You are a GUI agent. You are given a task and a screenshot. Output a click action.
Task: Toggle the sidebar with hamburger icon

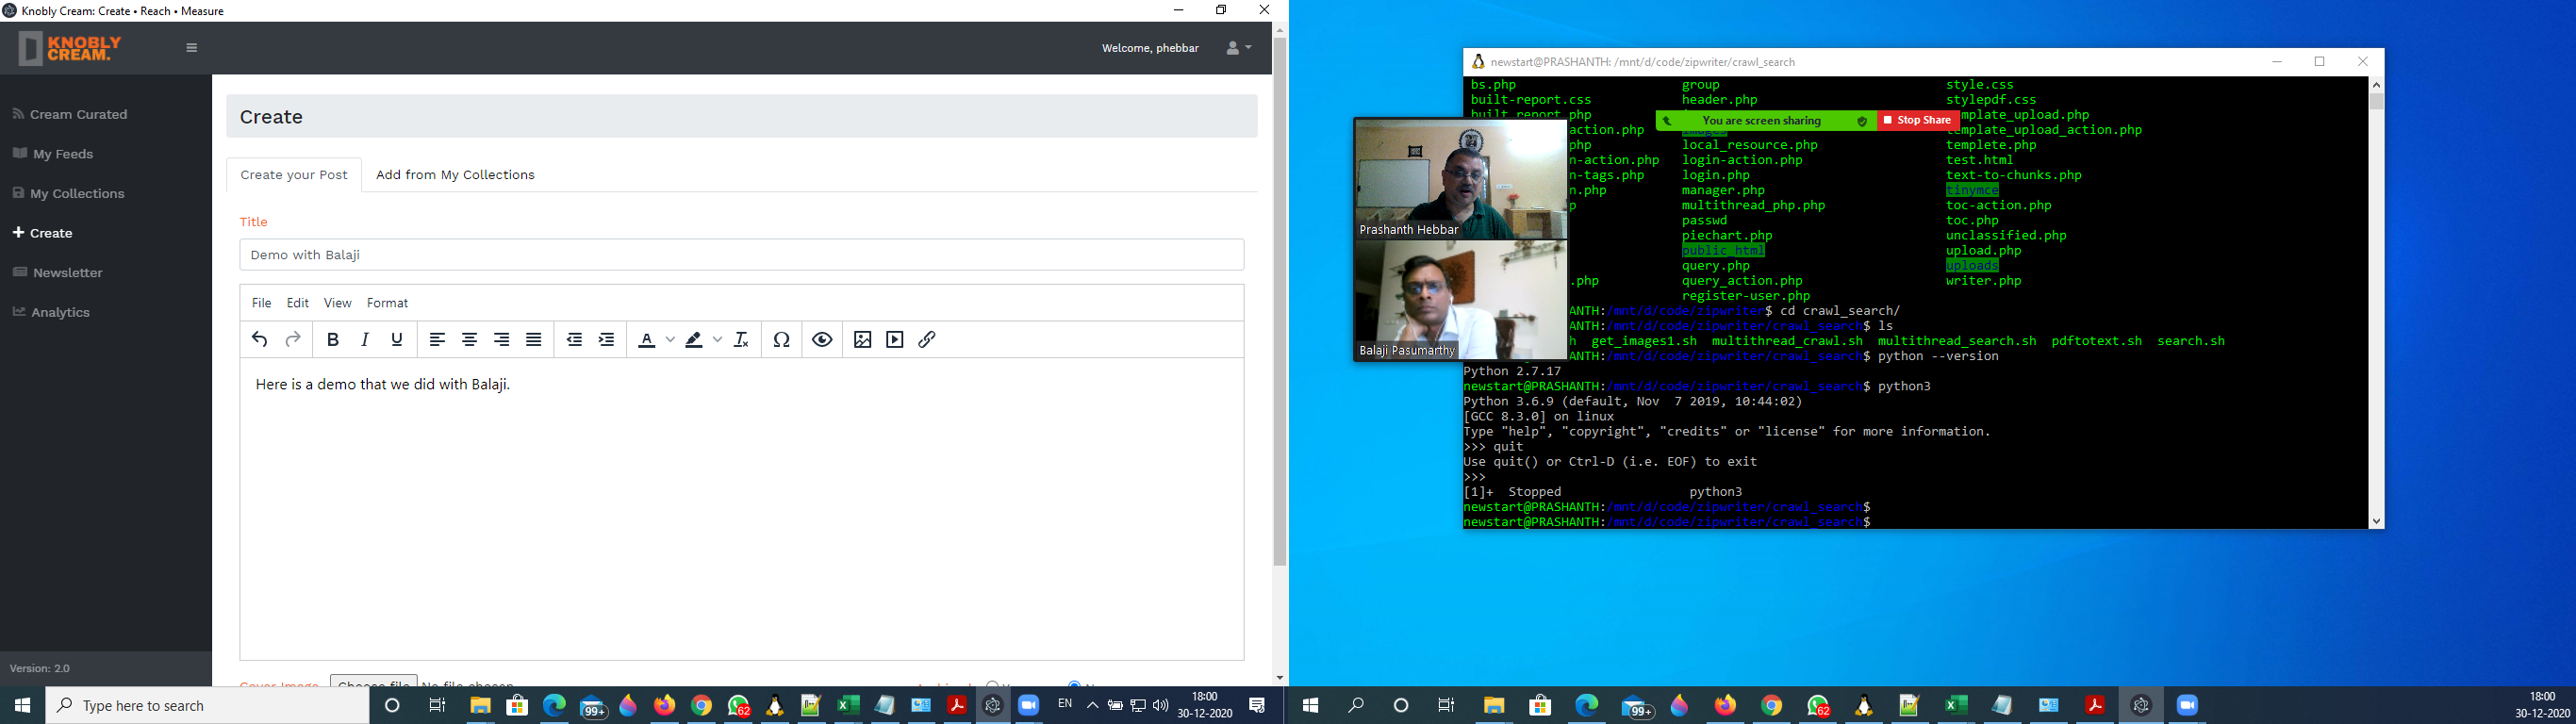click(192, 48)
